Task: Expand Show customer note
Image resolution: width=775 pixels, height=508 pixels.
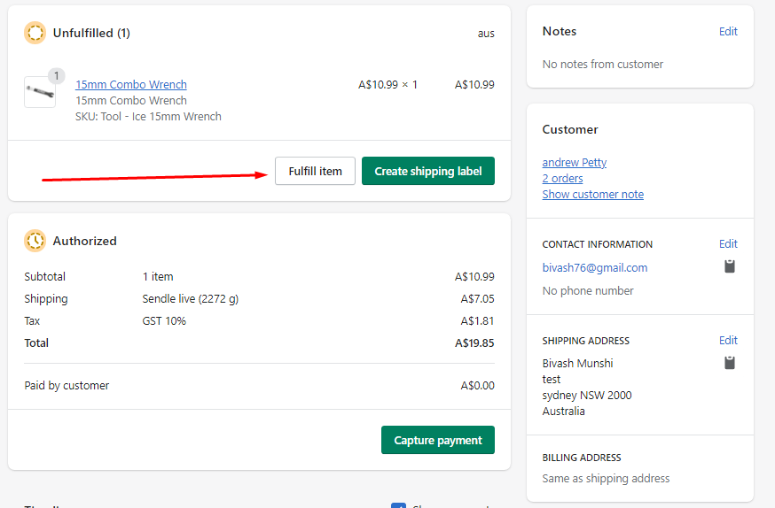Action: tap(592, 195)
